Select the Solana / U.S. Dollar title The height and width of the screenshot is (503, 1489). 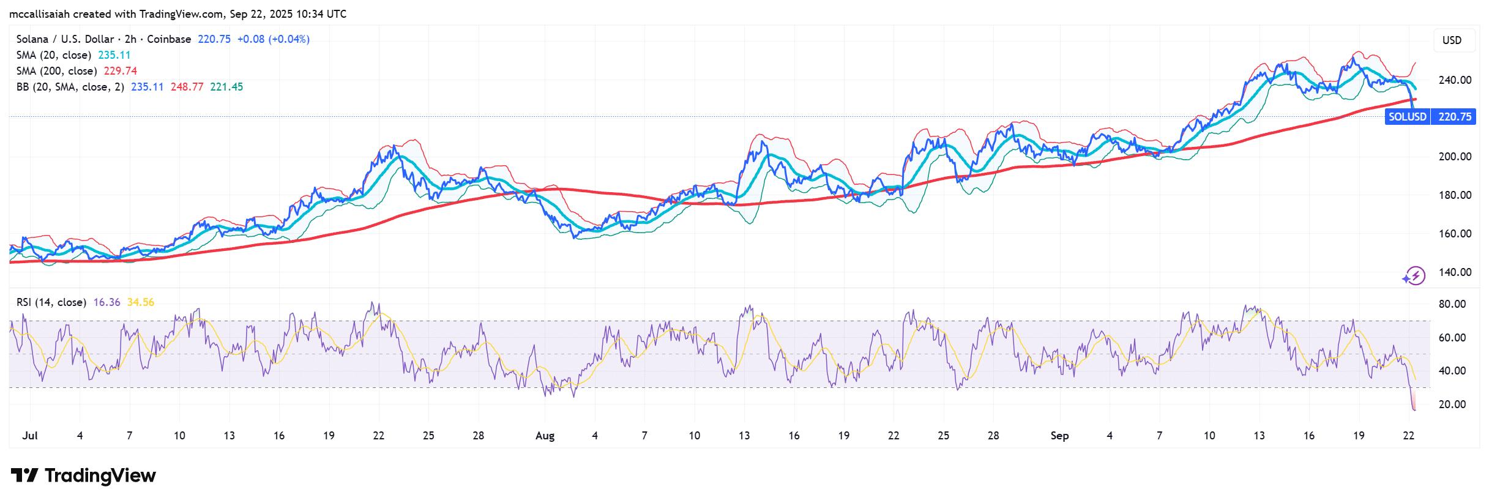(x=103, y=39)
